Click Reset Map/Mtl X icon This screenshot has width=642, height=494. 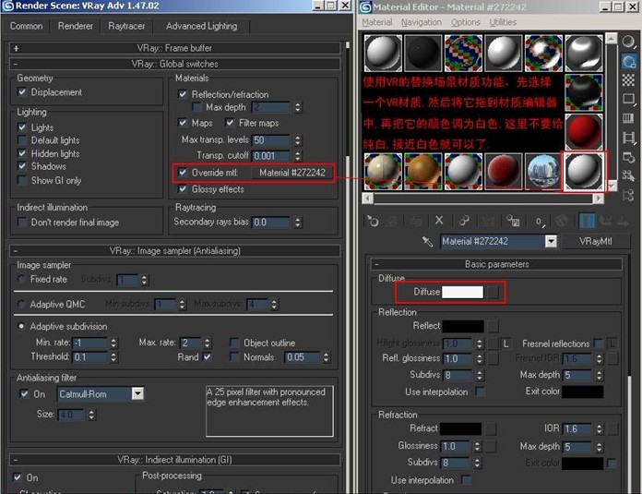coord(439,221)
